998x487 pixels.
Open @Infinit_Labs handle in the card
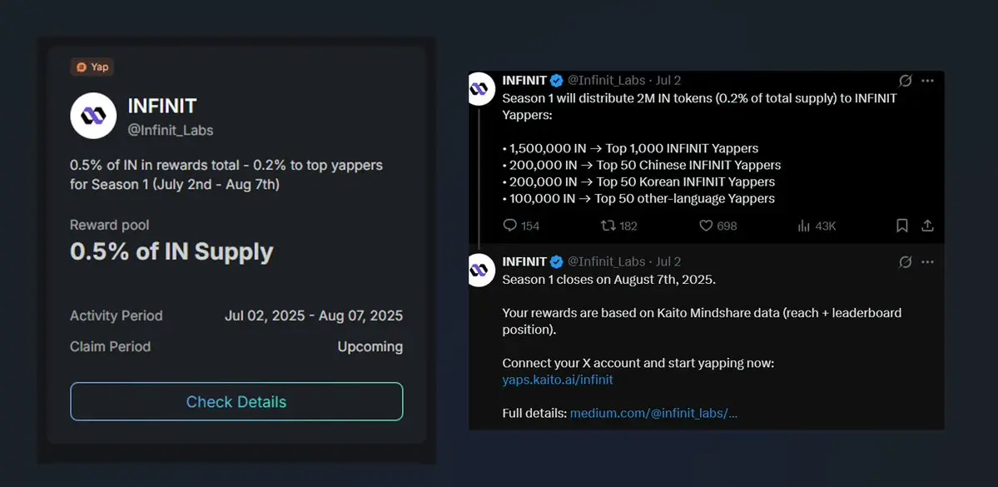coord(171,130)
